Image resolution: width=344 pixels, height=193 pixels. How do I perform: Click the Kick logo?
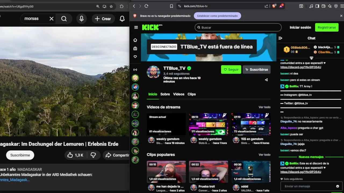(152, 27)
